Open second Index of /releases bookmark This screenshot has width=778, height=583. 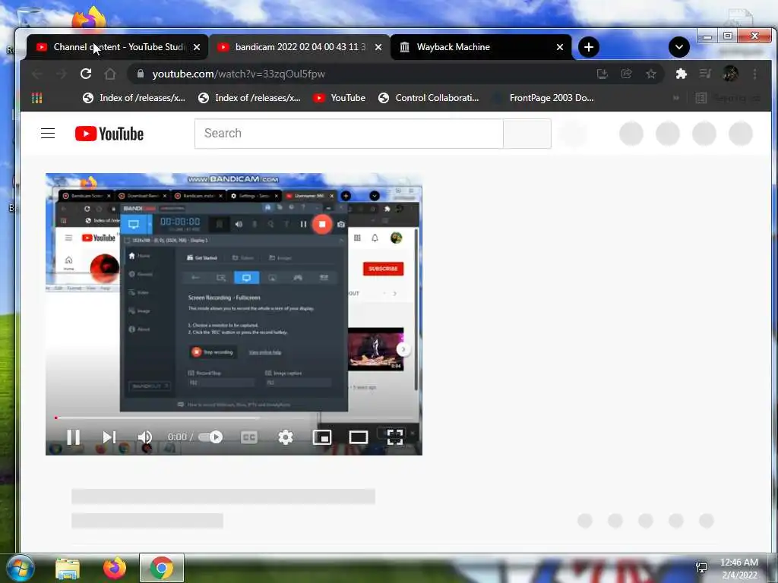click(x=249, y=98)
